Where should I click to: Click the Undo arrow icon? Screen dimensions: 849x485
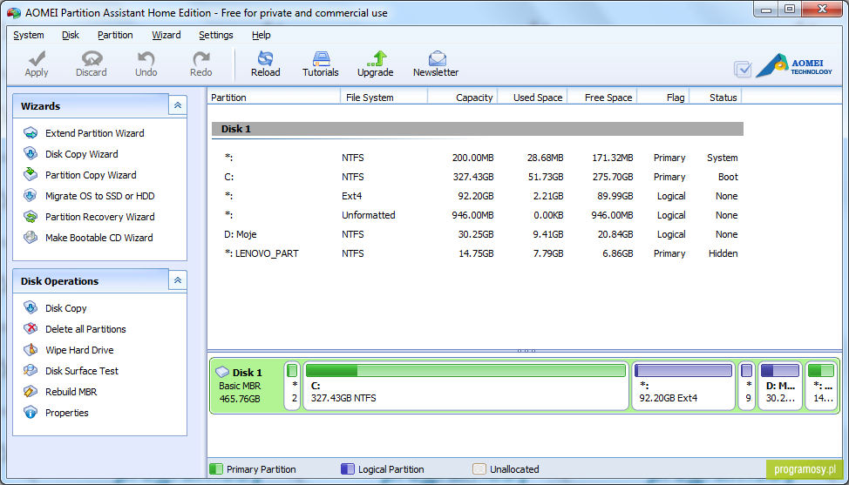pyautogui.click(x=146, y=57)
